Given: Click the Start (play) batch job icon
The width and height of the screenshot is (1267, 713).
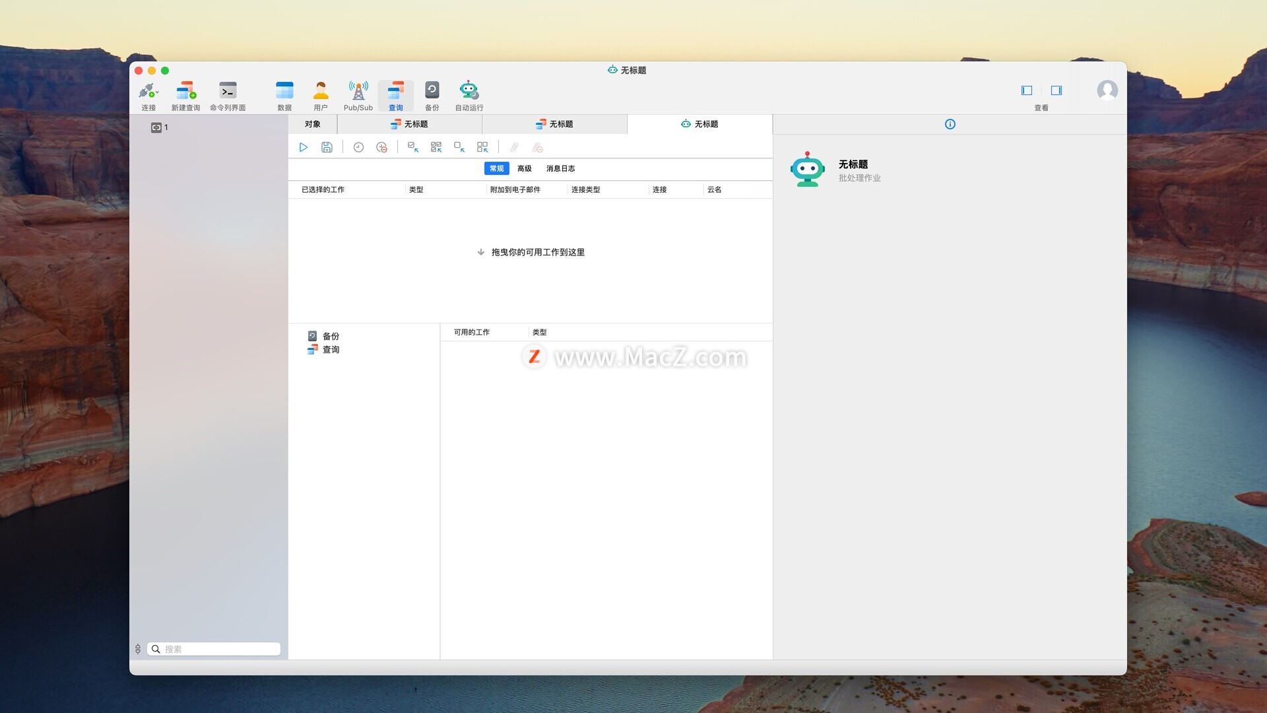Looking at the screenshot, I should (x=304, y=147).
